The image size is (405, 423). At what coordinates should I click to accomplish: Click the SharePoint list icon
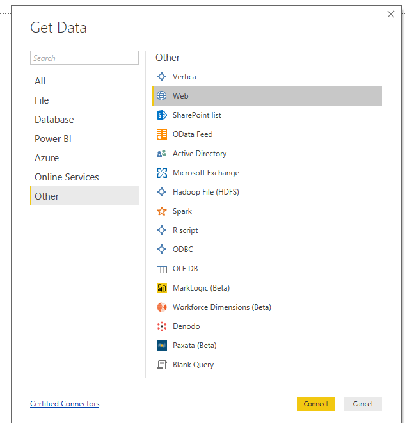point(161,115)
